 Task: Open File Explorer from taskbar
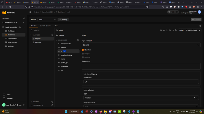(x=105, y=111)
